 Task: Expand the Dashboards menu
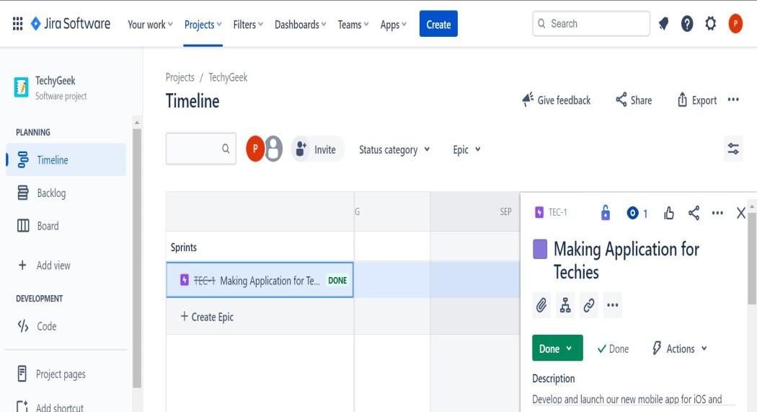point(301,24)
